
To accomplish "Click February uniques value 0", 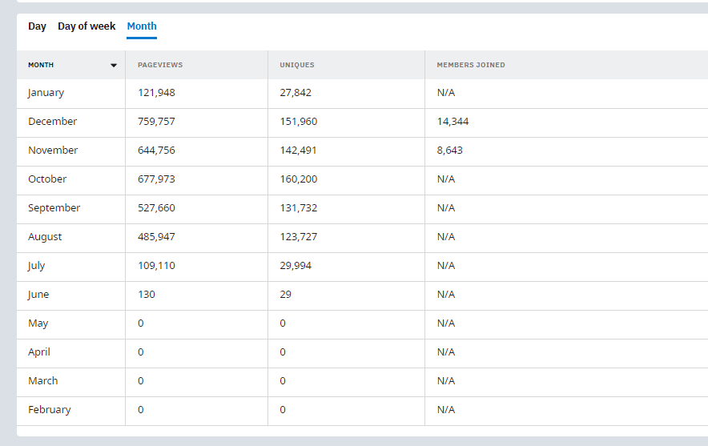I will click(283, 410).
